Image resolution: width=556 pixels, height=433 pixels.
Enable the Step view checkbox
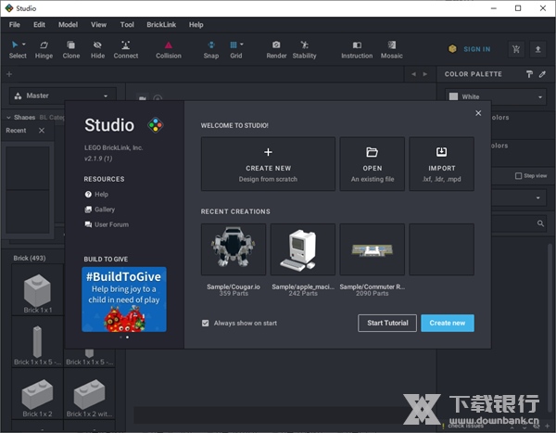[x=518, y=175]
